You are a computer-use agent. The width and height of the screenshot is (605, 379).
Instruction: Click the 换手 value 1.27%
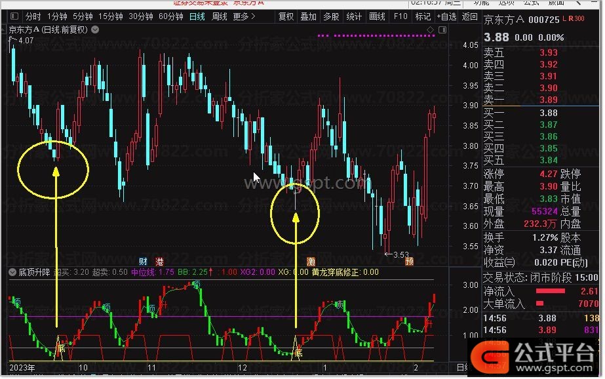545,237
